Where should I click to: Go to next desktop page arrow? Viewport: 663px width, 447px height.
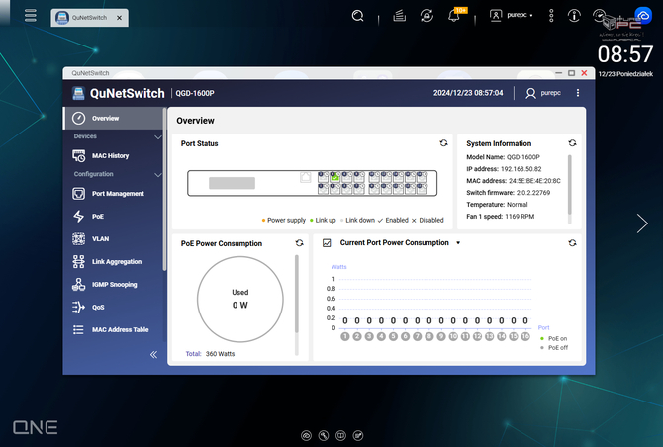pos(642,223)
